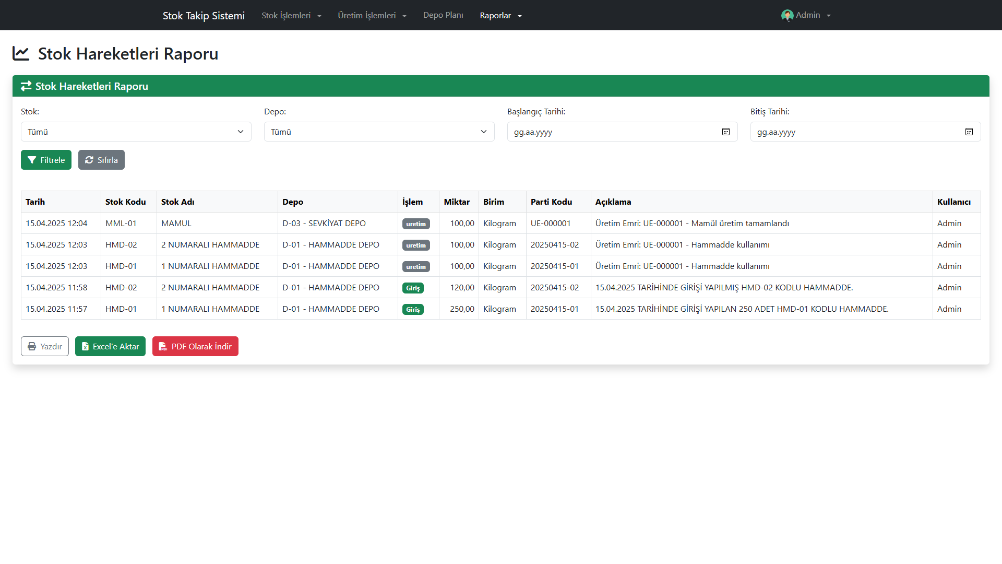Open the Raporlar dropdown menu

coord(500,16)
